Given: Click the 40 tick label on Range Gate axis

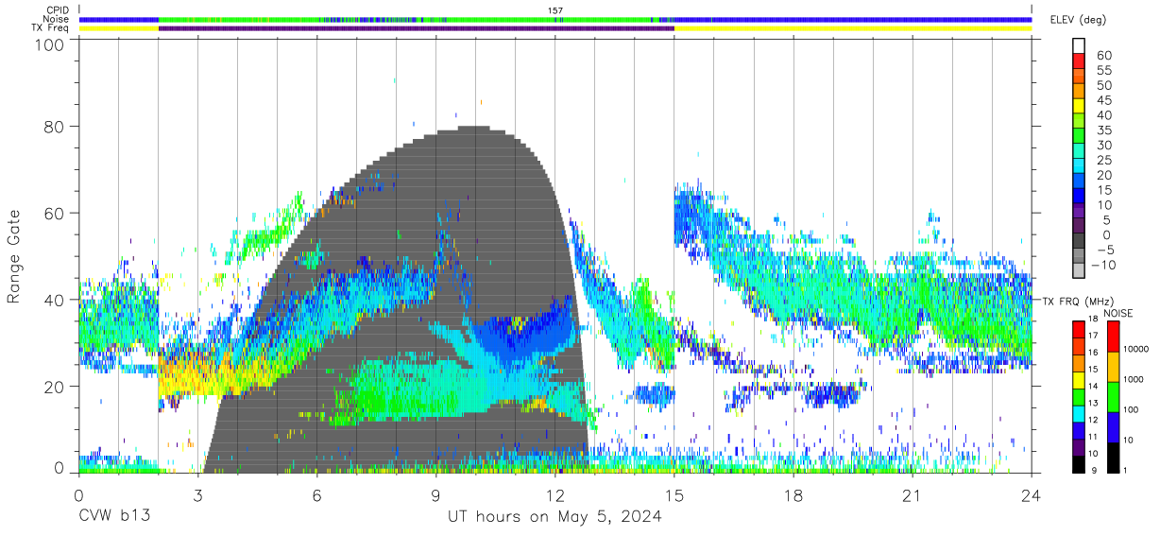Looking at the screenshot, I should 55,300.
